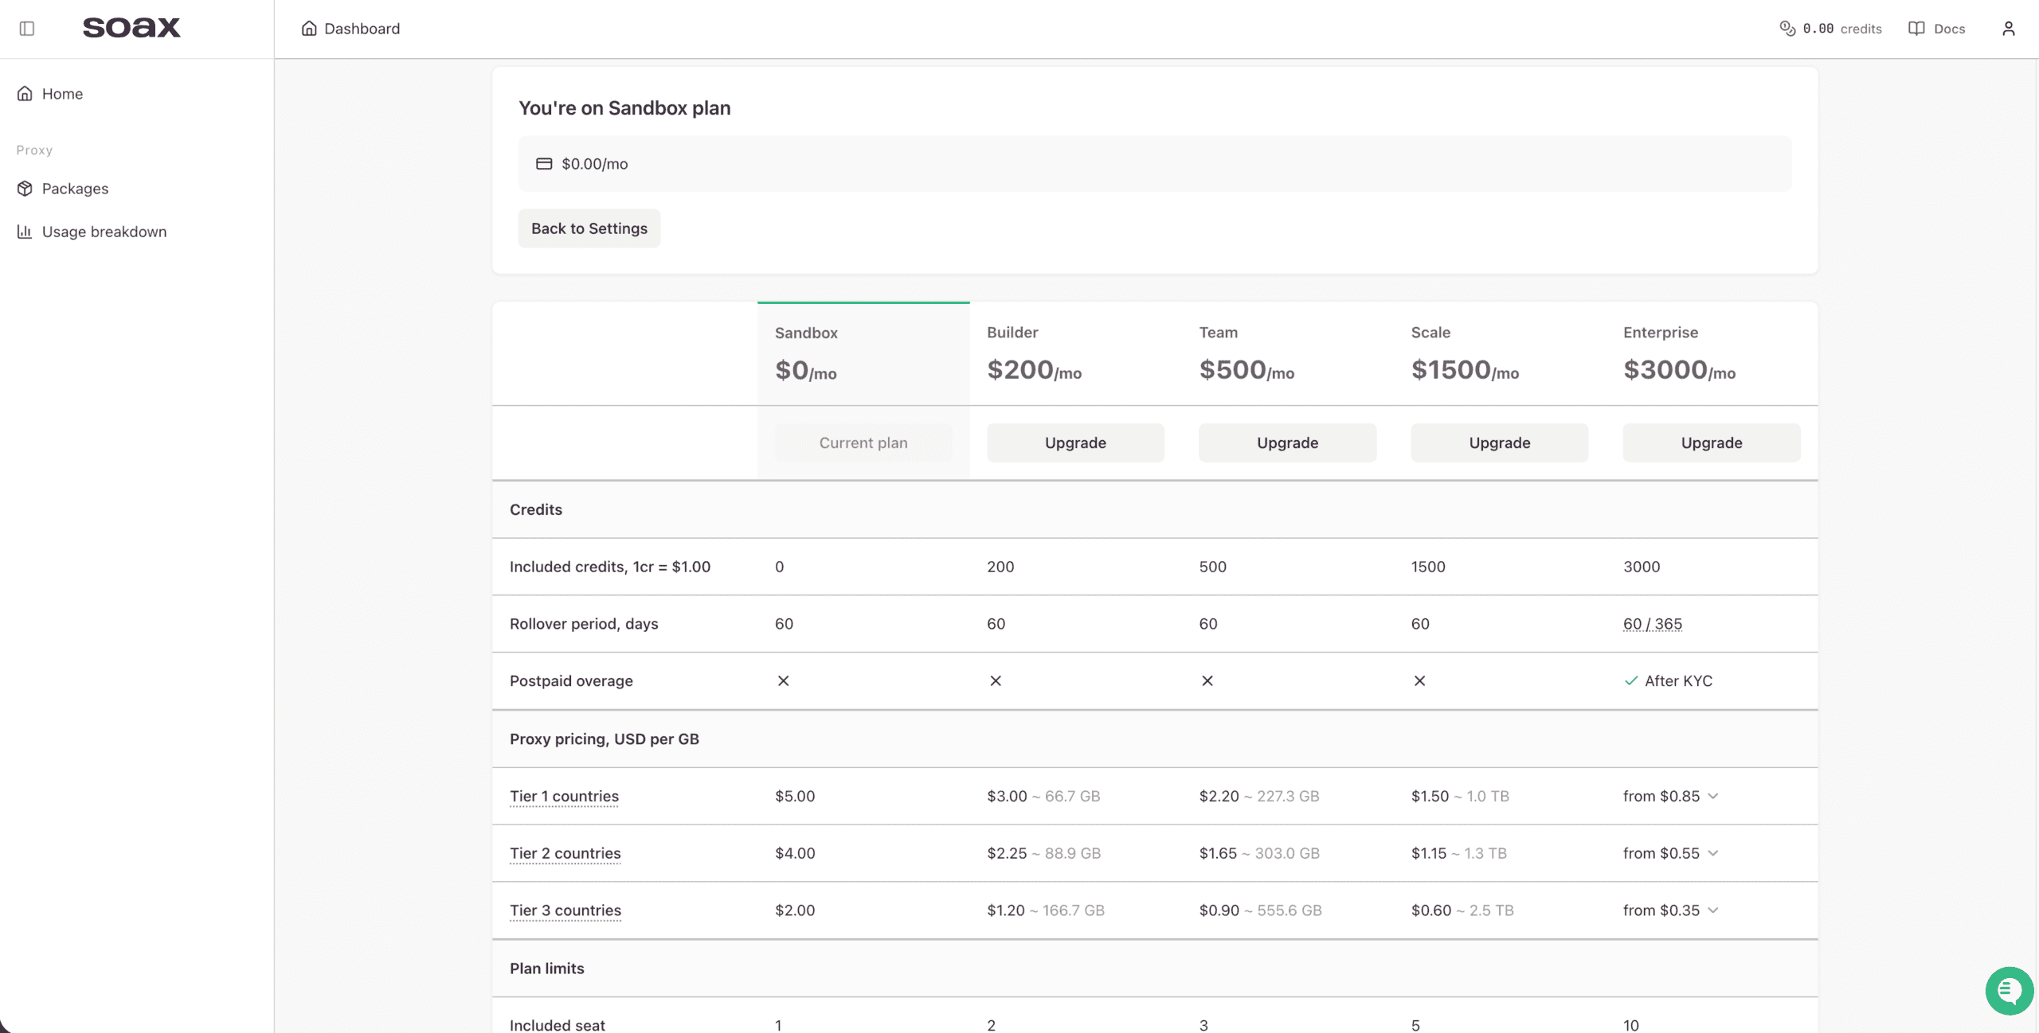Open the live chat support bubble
2039x1033 pixels.
pyautogui.click(x=2009, y=991)
